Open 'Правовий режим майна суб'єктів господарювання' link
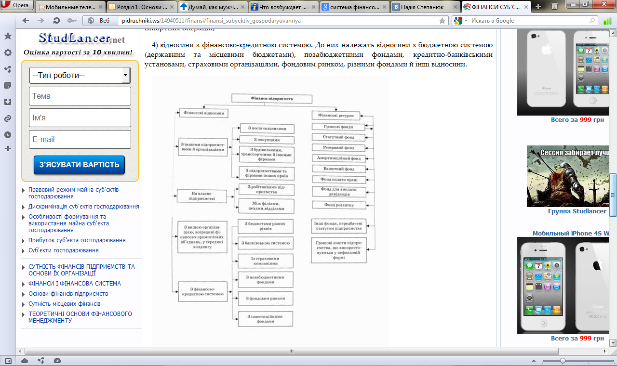The width and height of the screenshot is (617, 366). [73, 193]
